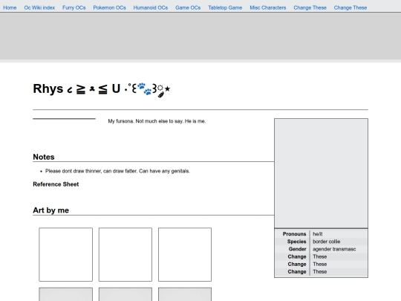Click the 'Species' infobox label
Screen dimensions: 401x301
point(296,242)
